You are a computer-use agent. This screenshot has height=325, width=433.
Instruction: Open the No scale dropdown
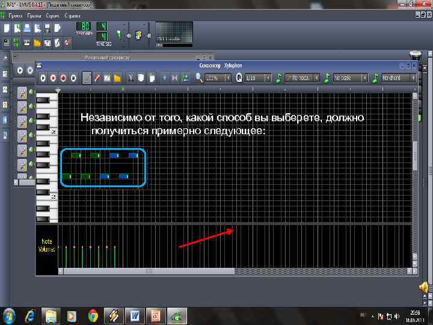click(351, 78)
